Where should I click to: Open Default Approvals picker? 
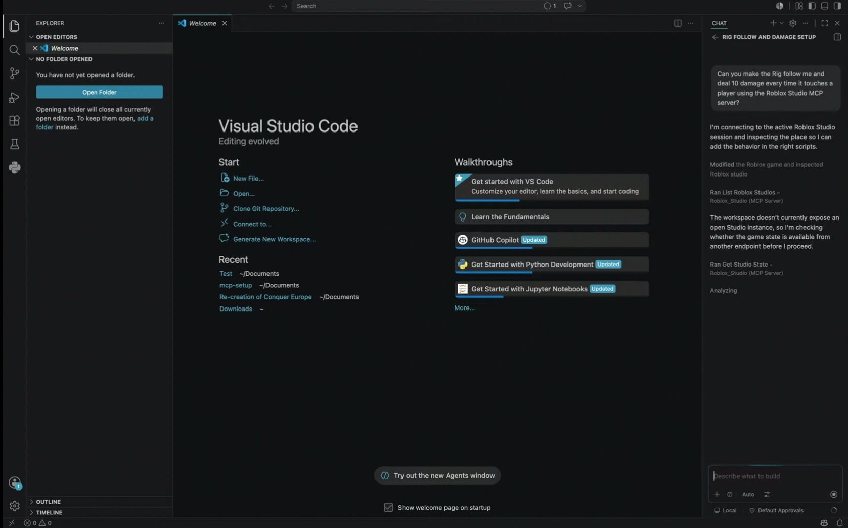(x=776, y=510)
